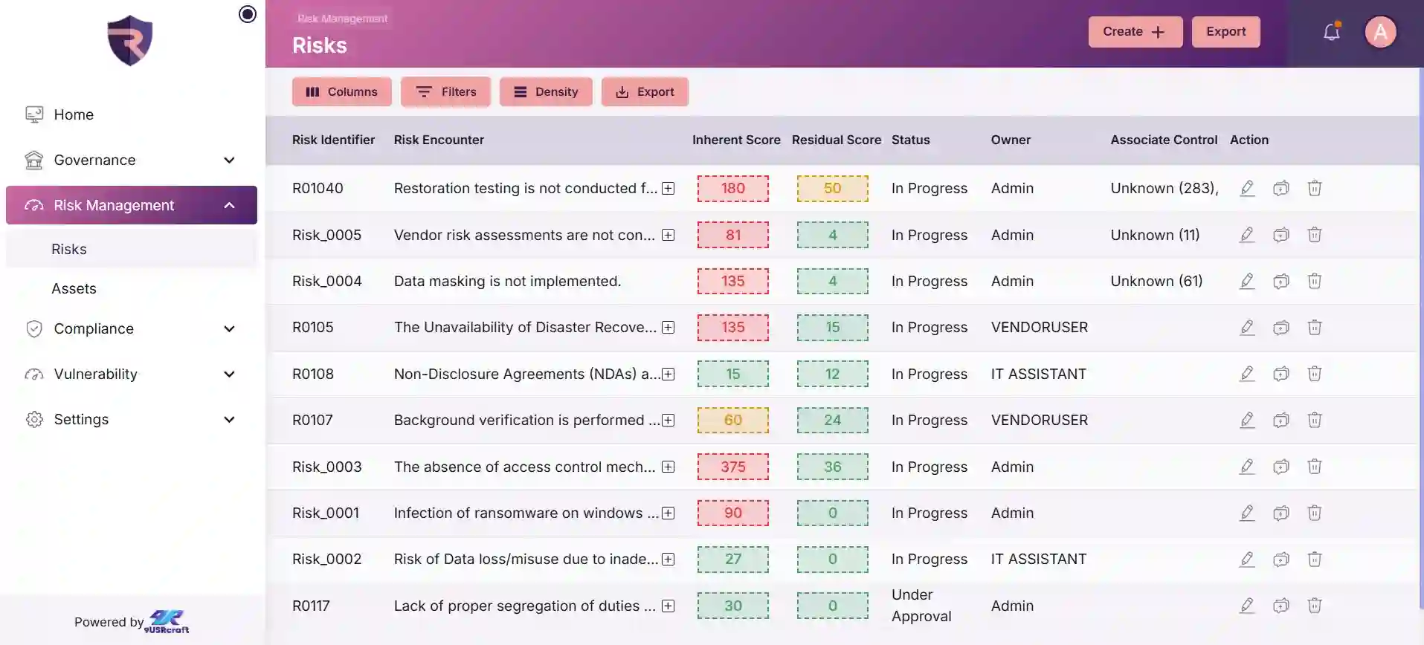This screenshot has height=645, width=1424.
Task: Open comments icon for Risk_0004 row
Action: 1280,281
